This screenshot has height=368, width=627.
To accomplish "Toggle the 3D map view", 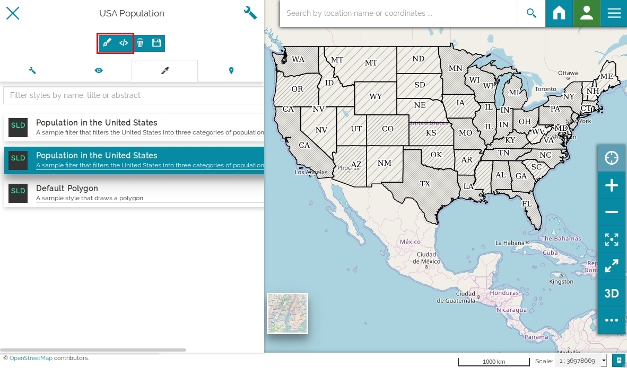I will click(612, 293).
